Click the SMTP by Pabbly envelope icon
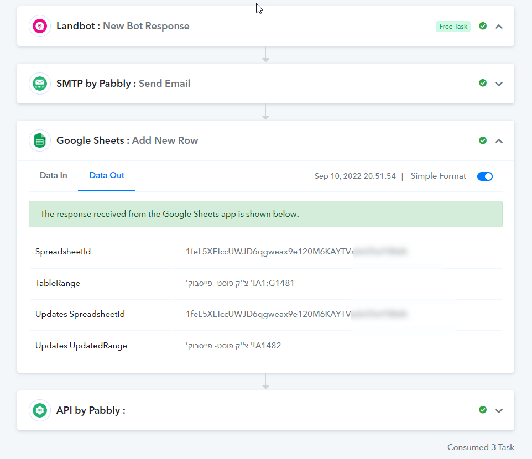The image size is (532, 459). 40,84
